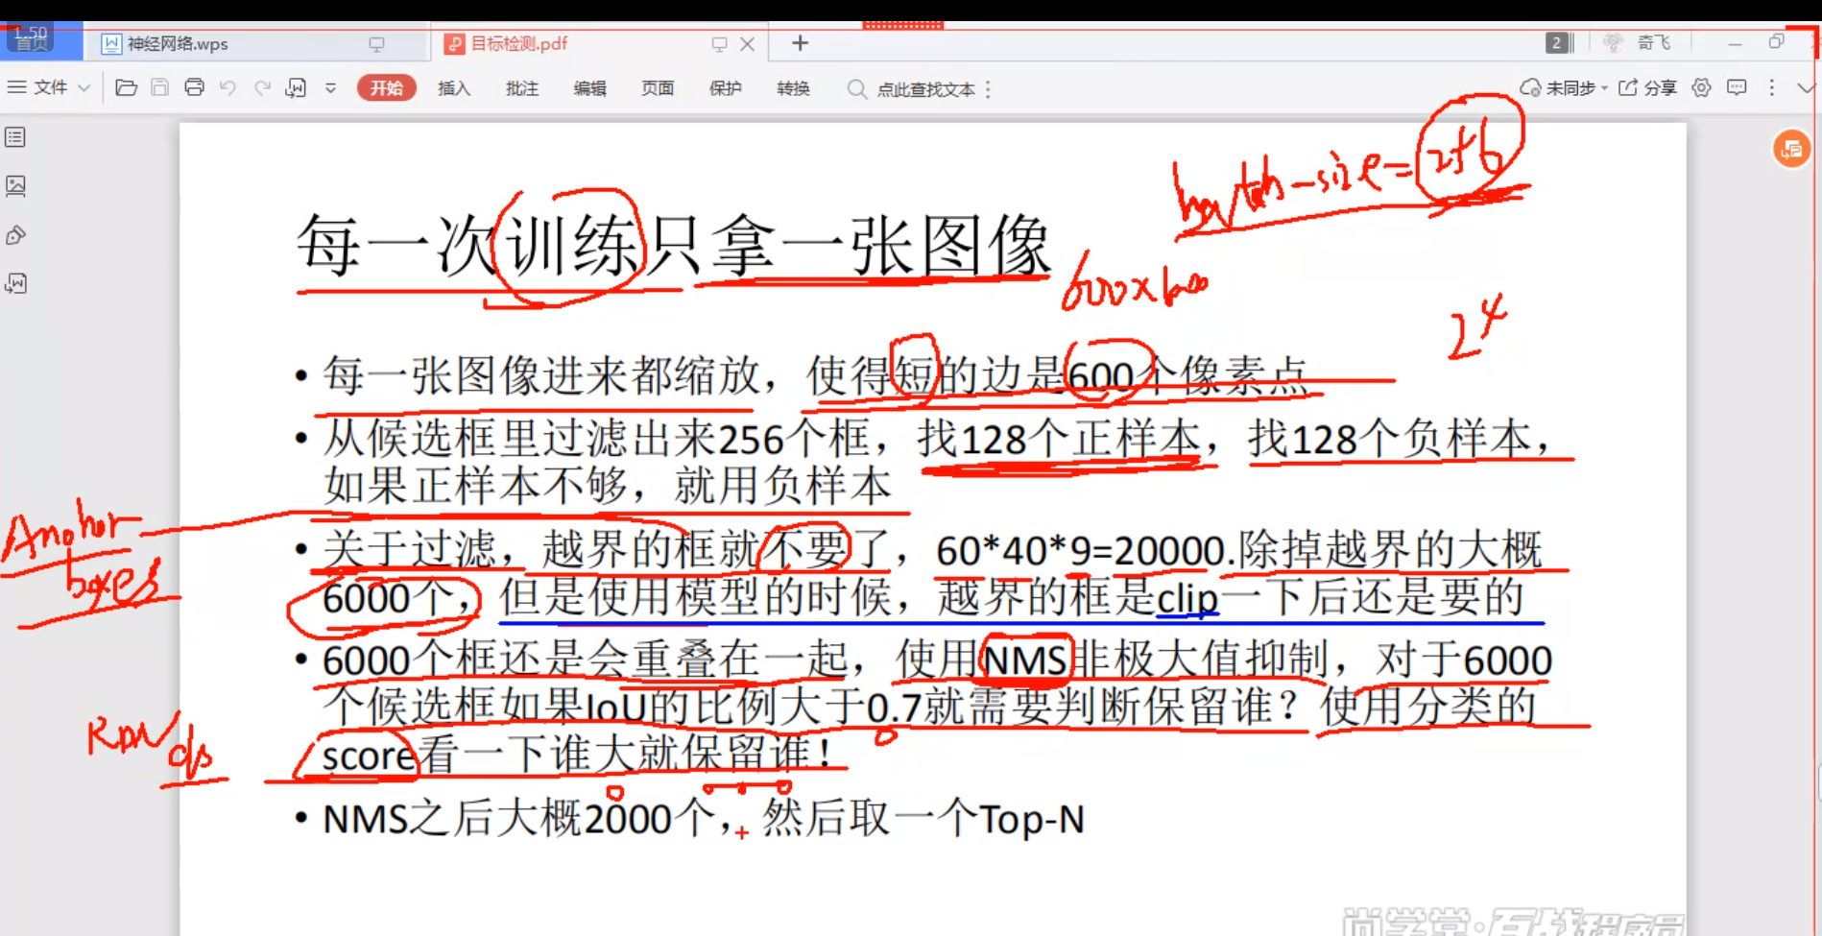Open the 文件 file menu

pos(38,87)
